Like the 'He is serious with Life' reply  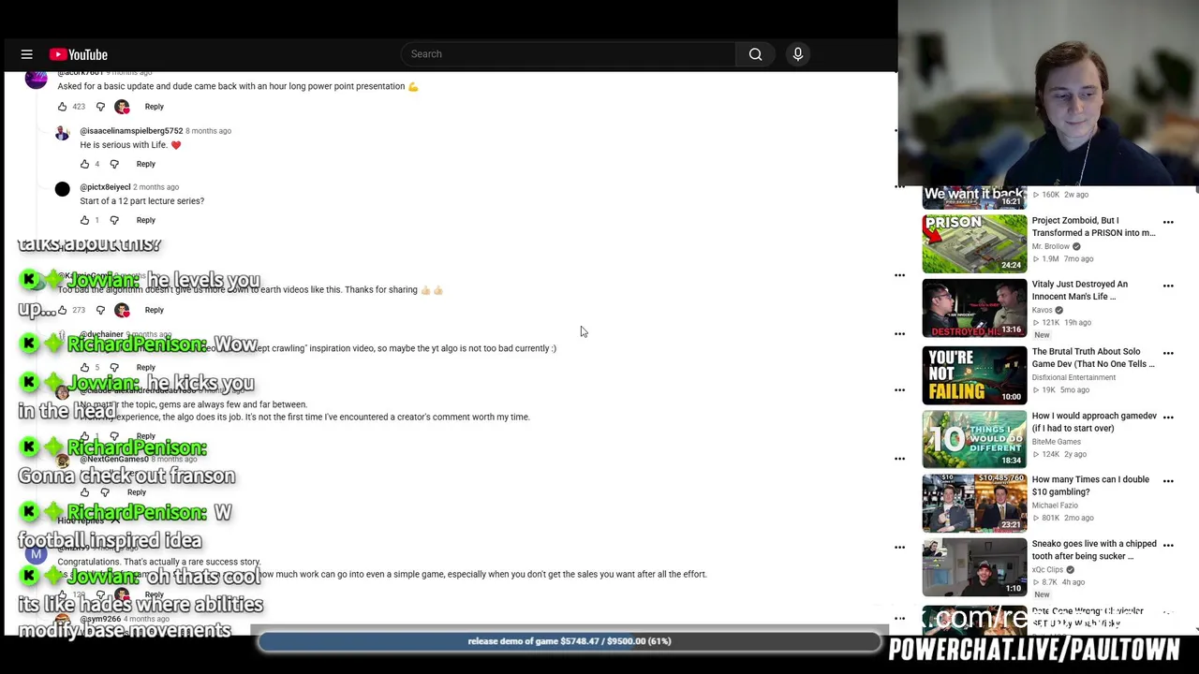(84, 164)
